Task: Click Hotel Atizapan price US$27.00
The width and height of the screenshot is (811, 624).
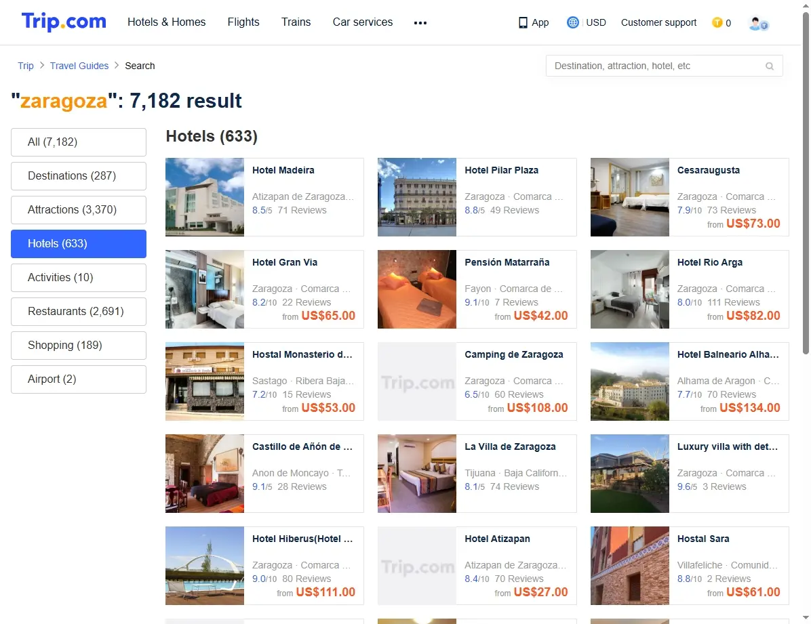Action: (540, 592)
